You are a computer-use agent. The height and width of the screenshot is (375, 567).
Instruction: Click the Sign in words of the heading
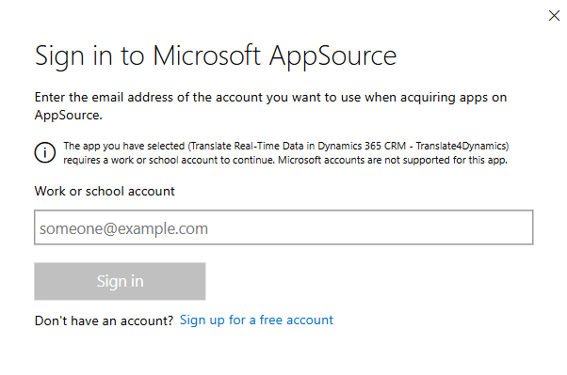pos(73,56)
